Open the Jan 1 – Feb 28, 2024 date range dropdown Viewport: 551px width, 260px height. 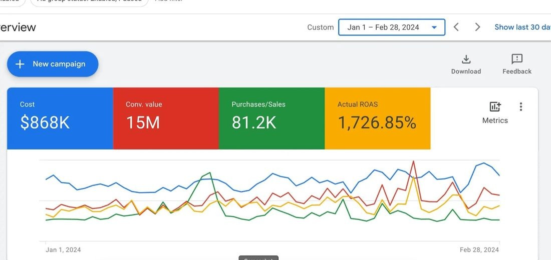392,27
